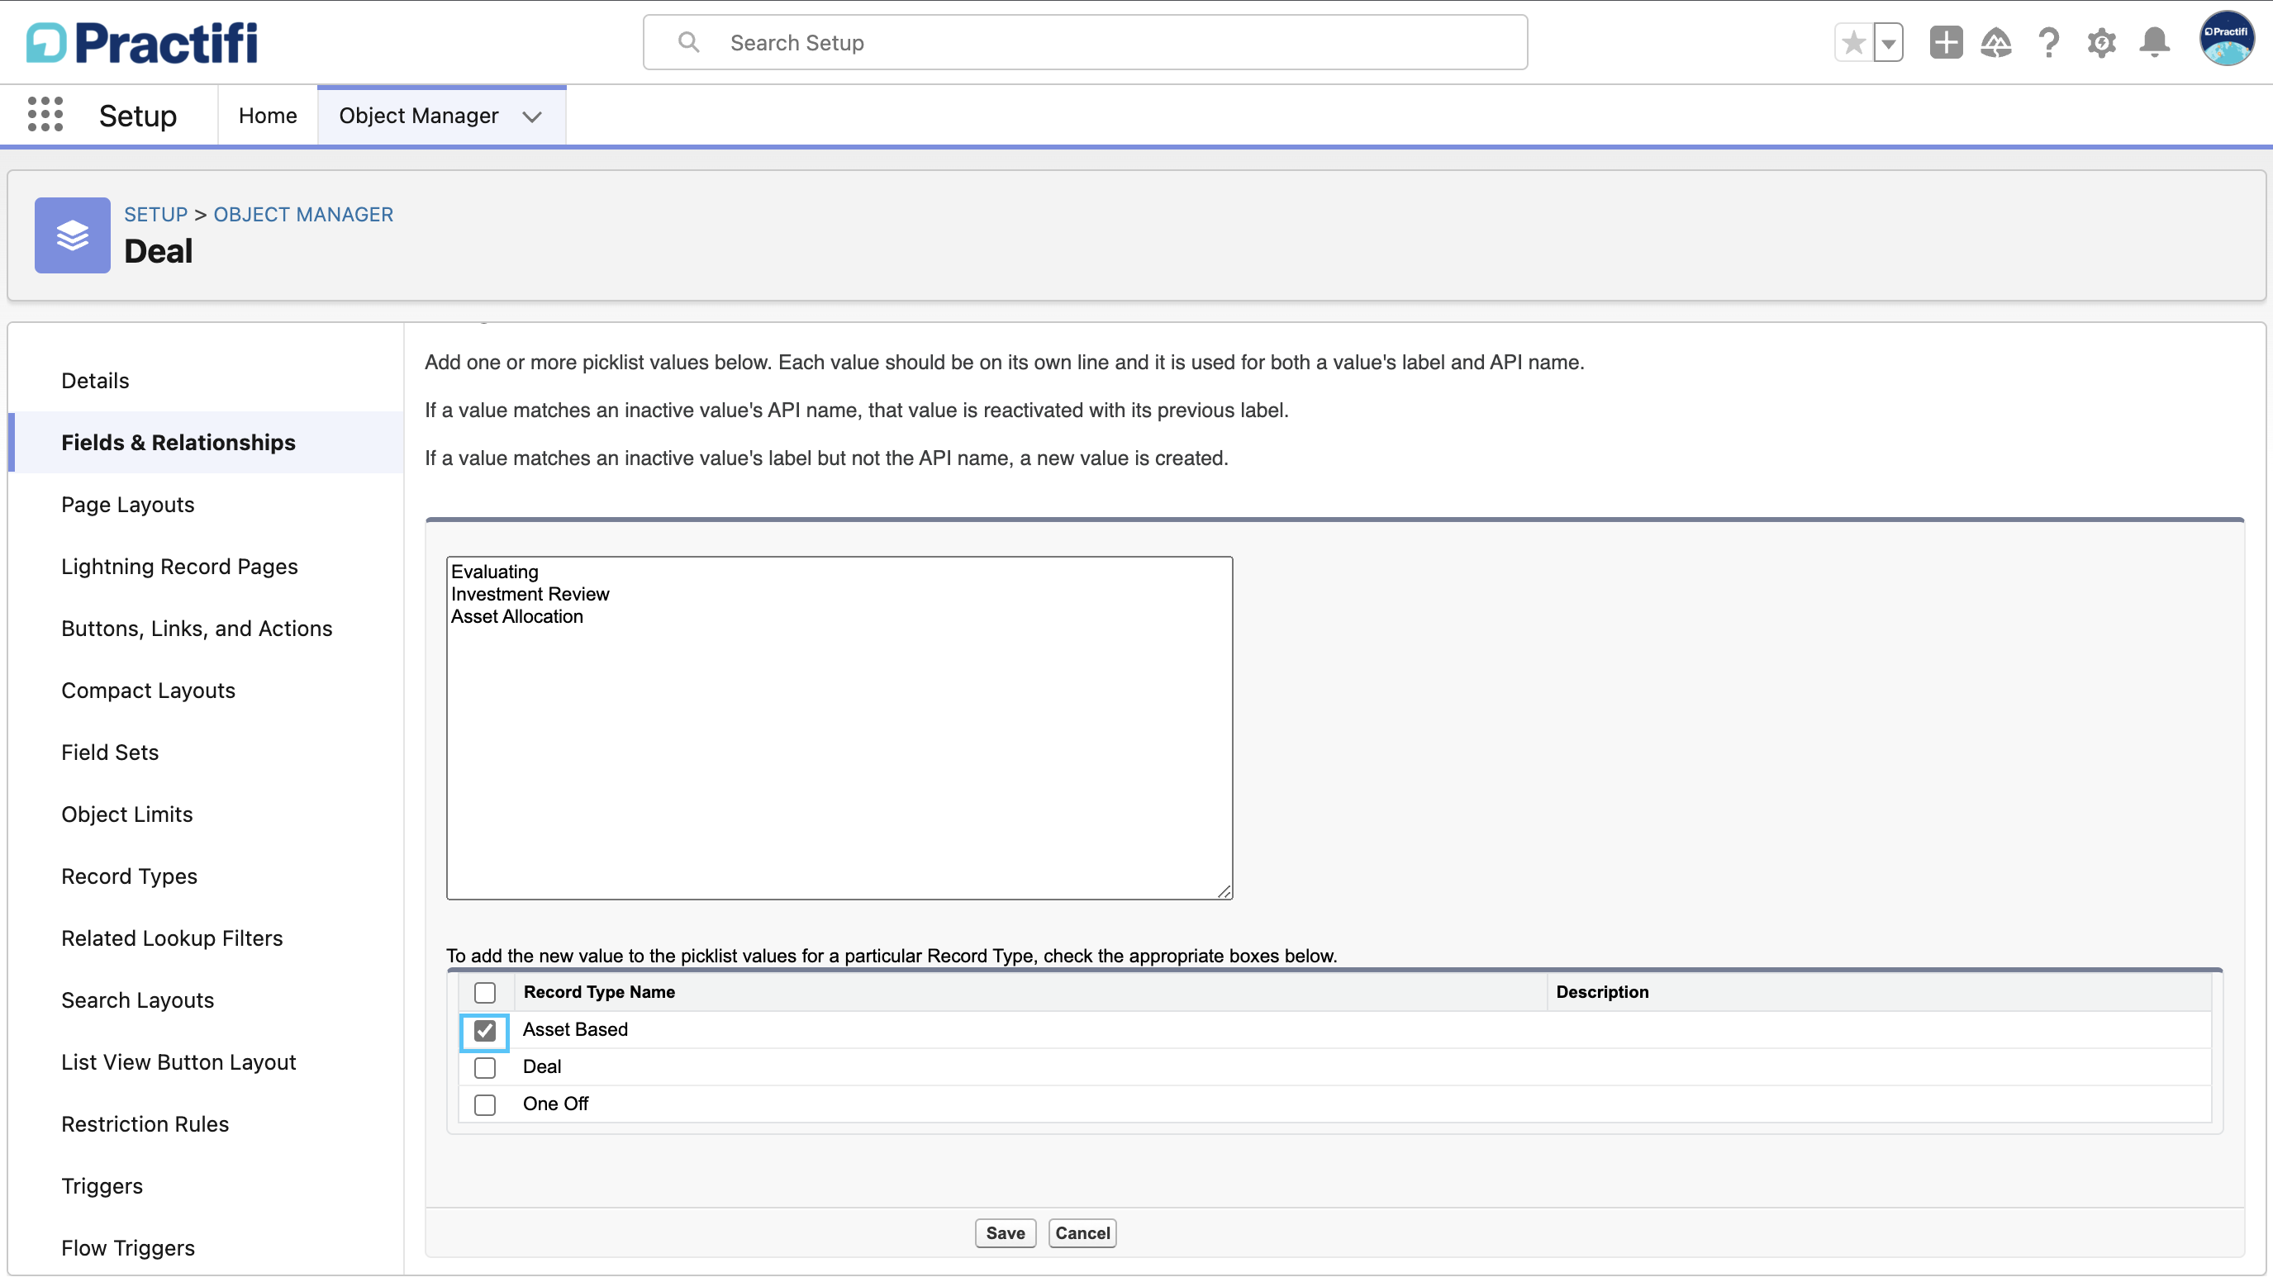Open Flow Triggers in the sidebar

pyautogui.click(x=128, y=1247)
